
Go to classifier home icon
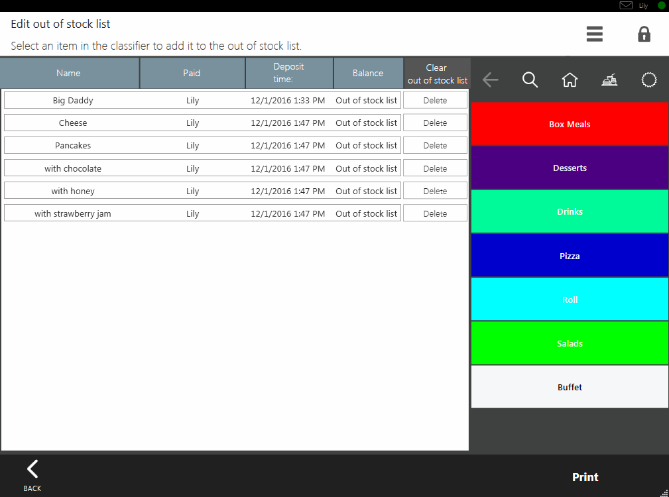tap(570, 80)
